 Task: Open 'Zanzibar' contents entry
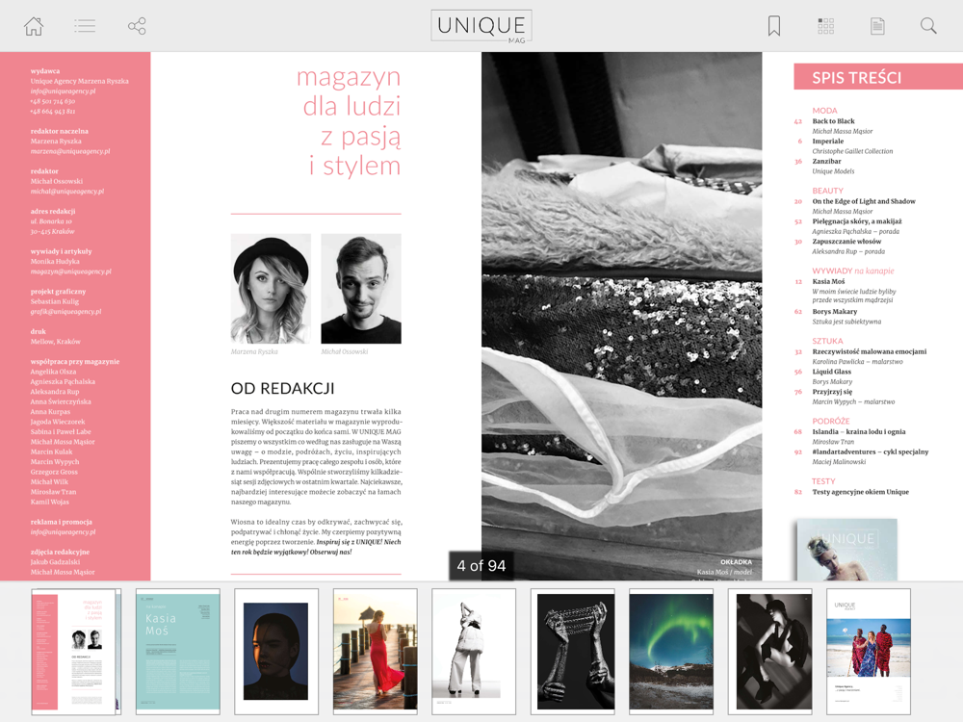tap(826, 162)
